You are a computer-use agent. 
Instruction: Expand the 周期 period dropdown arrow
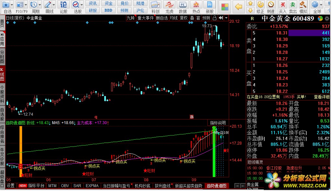(x=41, y=5)
